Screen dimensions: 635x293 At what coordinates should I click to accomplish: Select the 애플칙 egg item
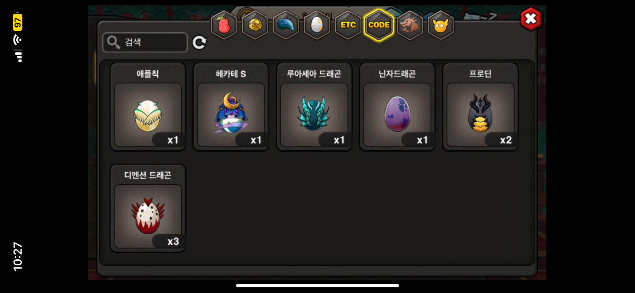point(148,107)
